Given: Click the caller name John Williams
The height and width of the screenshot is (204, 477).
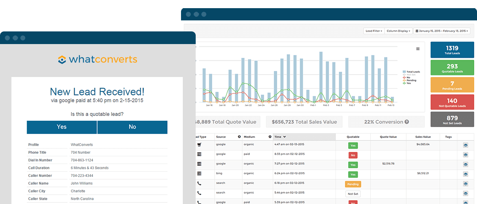Looking at the screenshot, I should 82,183.
